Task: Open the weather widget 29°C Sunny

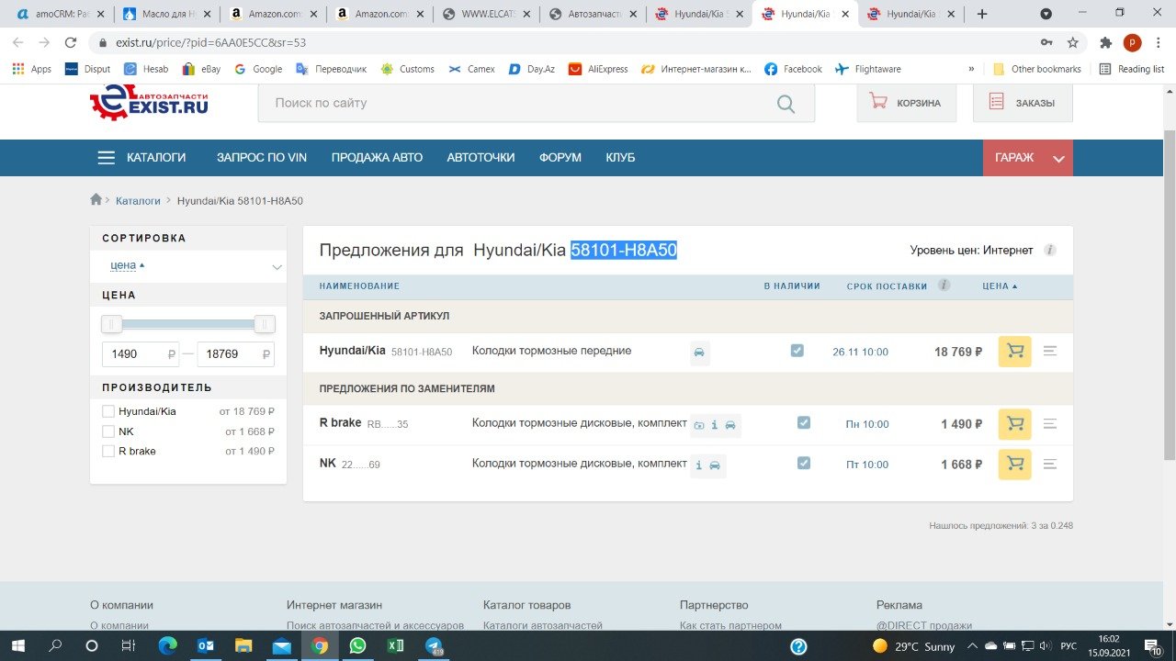Action: (914, 646)
